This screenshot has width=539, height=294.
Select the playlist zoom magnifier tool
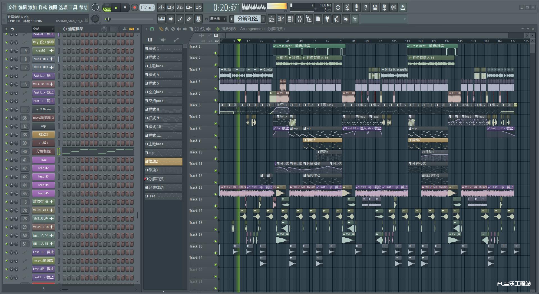coord(202,29)
